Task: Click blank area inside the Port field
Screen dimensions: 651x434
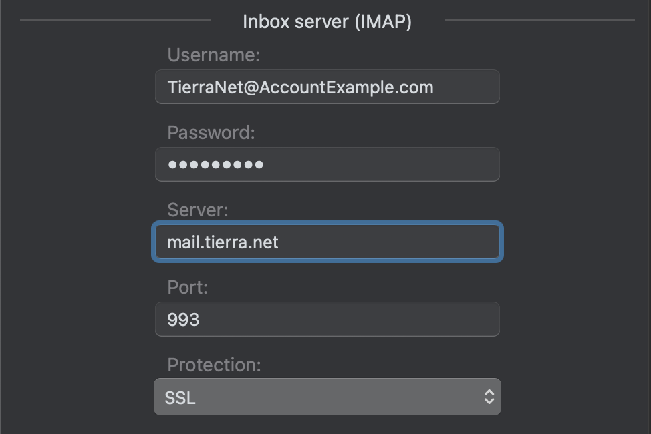Action: 349,319
